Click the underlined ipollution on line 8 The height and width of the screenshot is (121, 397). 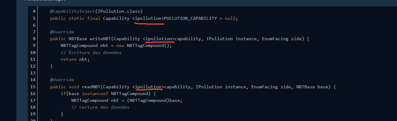tap(159, 39)
